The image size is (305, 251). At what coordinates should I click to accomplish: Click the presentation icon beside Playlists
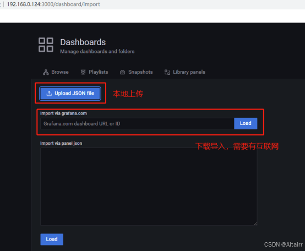pyautogui.click(x=83, y=72)
